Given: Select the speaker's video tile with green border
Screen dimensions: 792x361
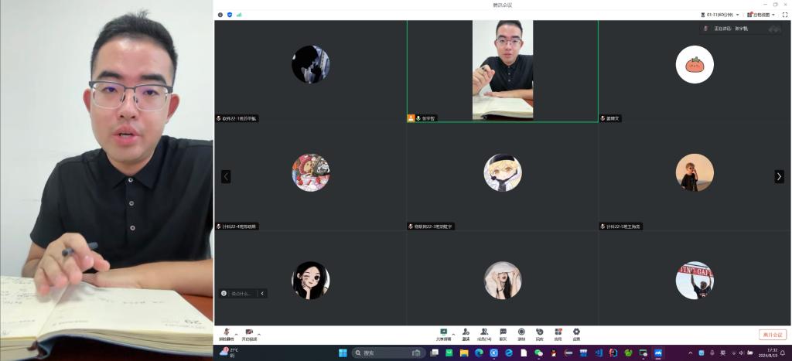Looking at the screenshot, I should 502,70.
